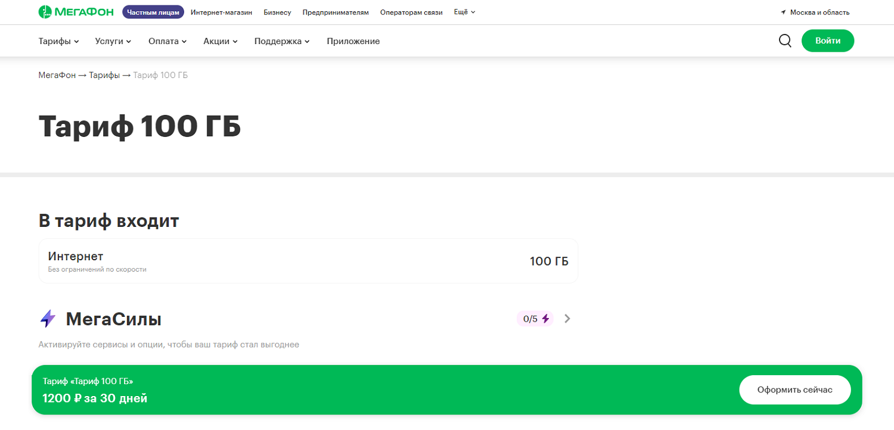Click the MegaFon logo
The image size is (894, 430).
pos(77,12)
